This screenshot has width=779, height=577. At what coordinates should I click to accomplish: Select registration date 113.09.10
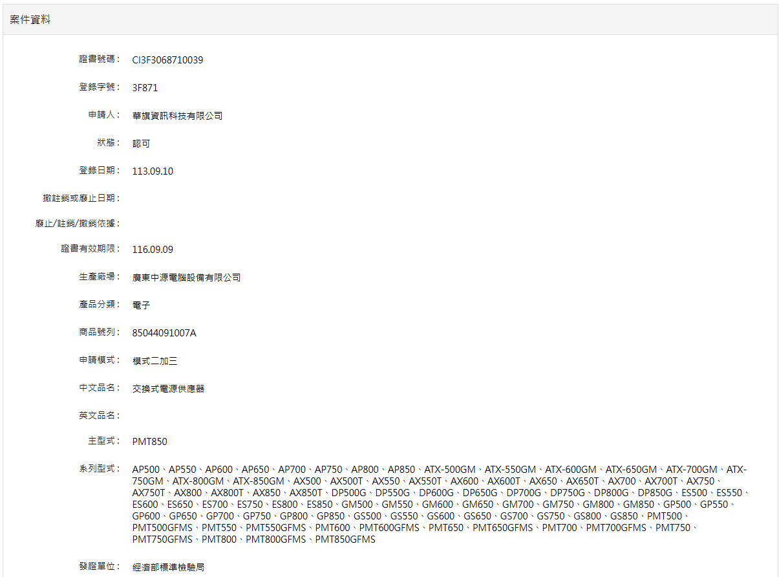(x=153, y=171)
